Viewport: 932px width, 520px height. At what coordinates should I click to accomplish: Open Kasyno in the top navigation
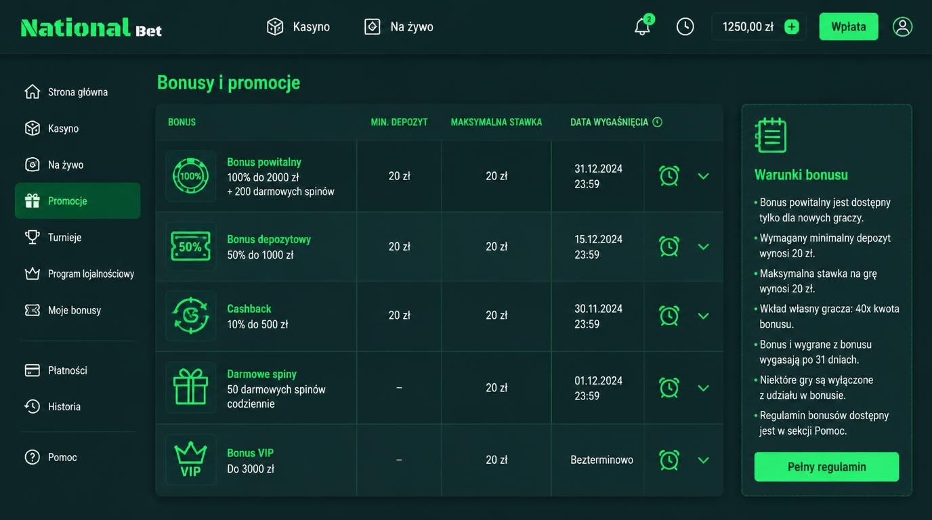coord(298,26)
